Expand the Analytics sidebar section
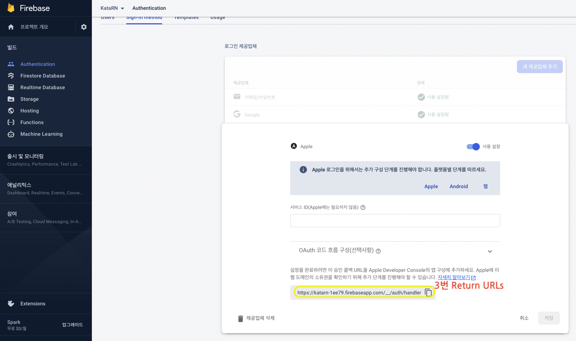 click(46, 189)
